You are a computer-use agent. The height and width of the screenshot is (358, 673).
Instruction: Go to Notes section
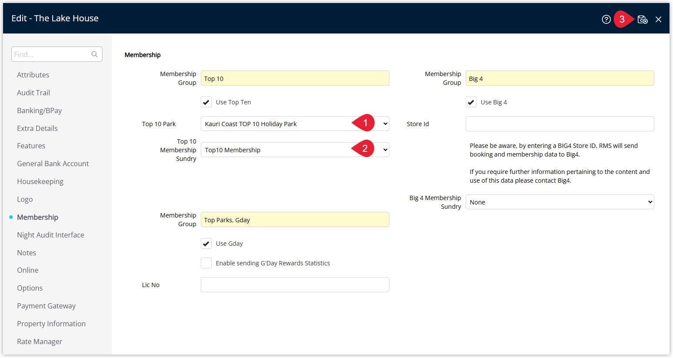point(27,253)
